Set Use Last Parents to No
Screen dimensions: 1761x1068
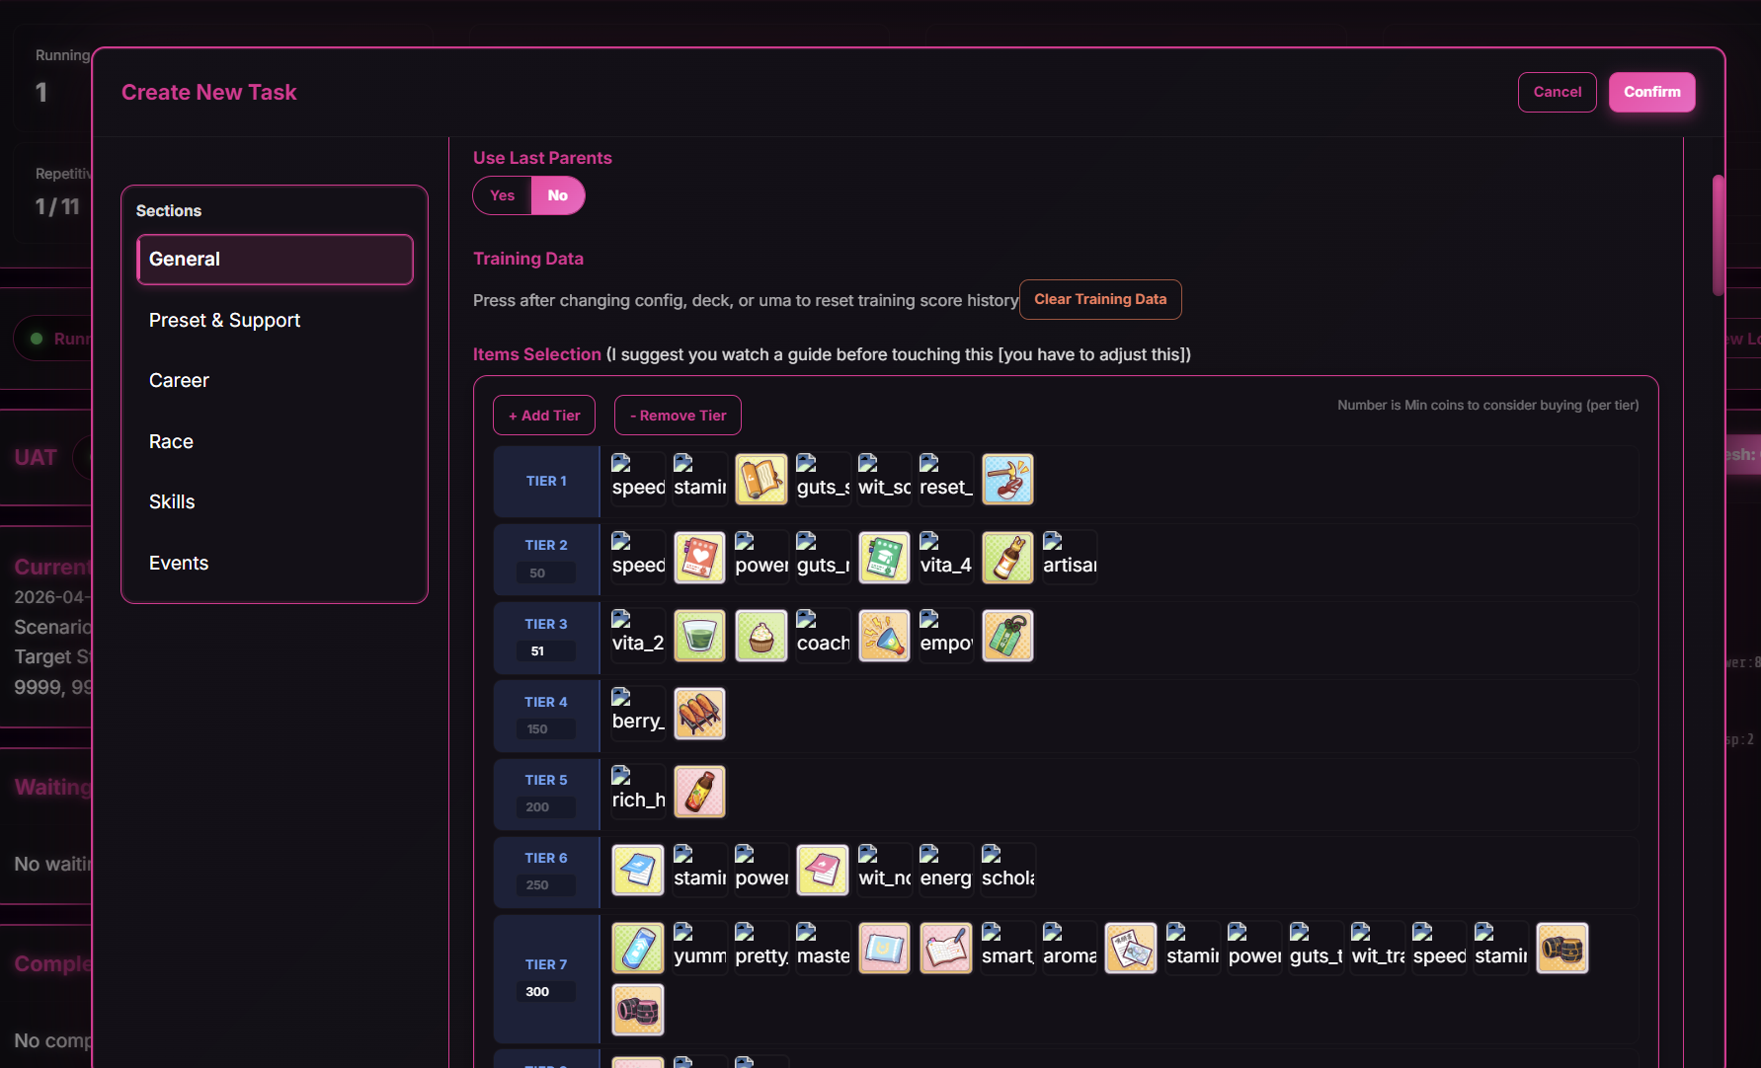(x=558, y=195)
